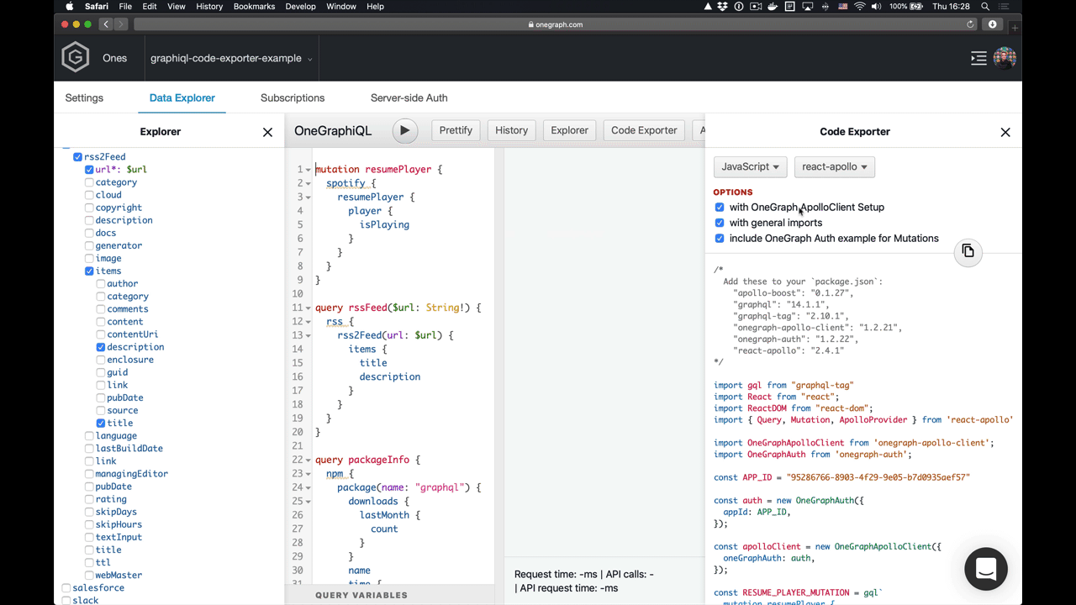The height and width of the screenshot is (605, 1076).
Task: Run the mutation with the play button
Action: click(404, 130)
